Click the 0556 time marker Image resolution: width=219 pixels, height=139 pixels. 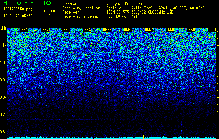click(x=128, y=30)
